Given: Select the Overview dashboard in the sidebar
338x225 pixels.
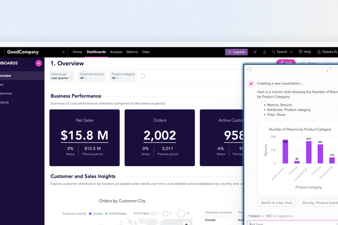Looking at the screenshot, I should pos(22,76).
